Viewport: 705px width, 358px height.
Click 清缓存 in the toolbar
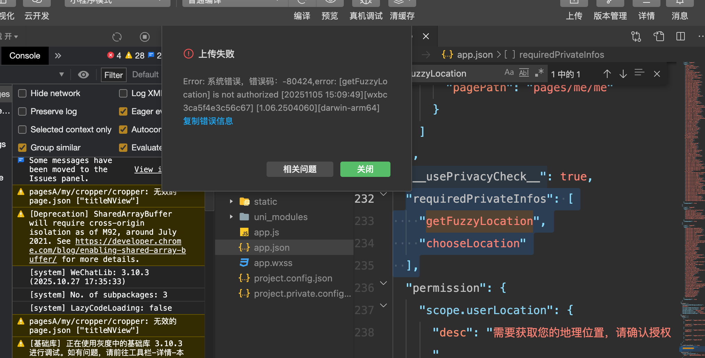[402, 16]
